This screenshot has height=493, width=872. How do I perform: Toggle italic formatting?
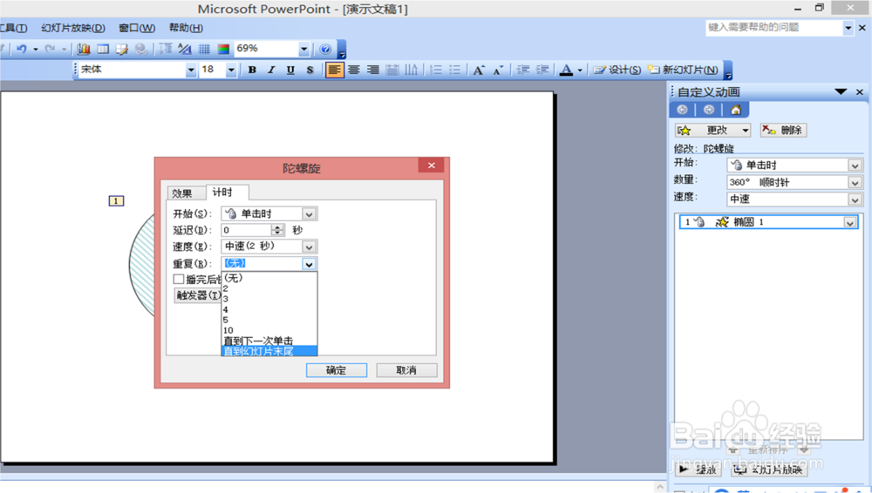tap(271, 70)
